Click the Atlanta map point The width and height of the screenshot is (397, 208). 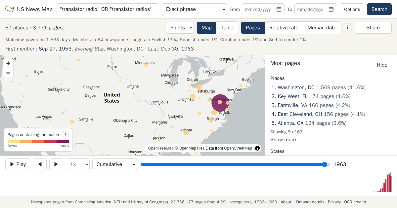tap(186, 132)
